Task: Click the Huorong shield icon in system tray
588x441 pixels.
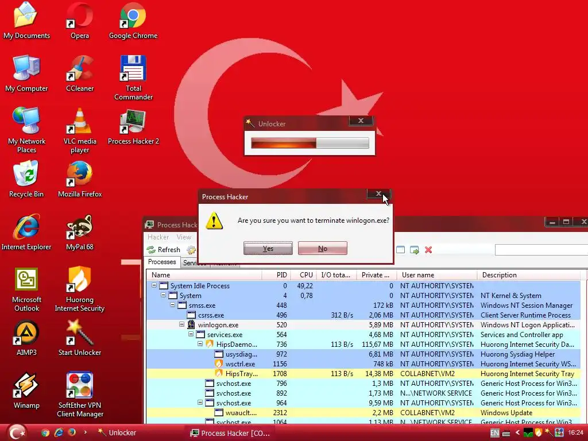Action: [x=539, y=433]
